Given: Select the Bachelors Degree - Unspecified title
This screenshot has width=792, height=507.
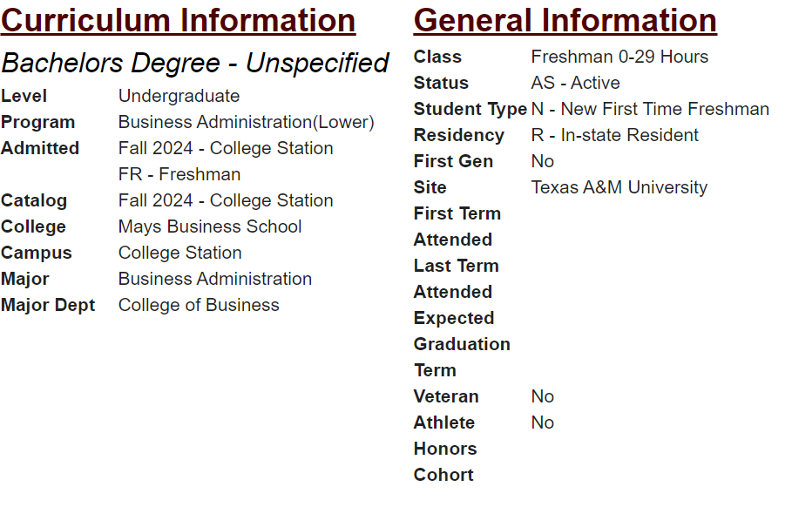Looking at the screenshot, I should coord(195,63).
